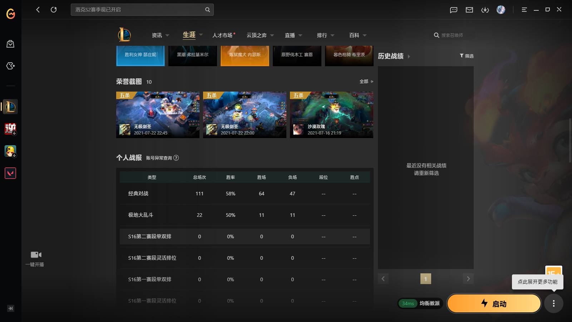Go to the next match history page

coord(468,279)
